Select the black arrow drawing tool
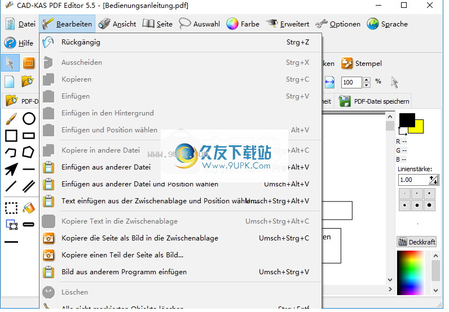449x312 pixels. point(11,170)
